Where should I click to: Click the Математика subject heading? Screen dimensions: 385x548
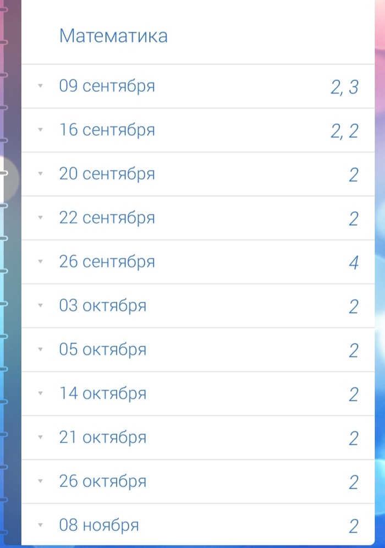113,36
